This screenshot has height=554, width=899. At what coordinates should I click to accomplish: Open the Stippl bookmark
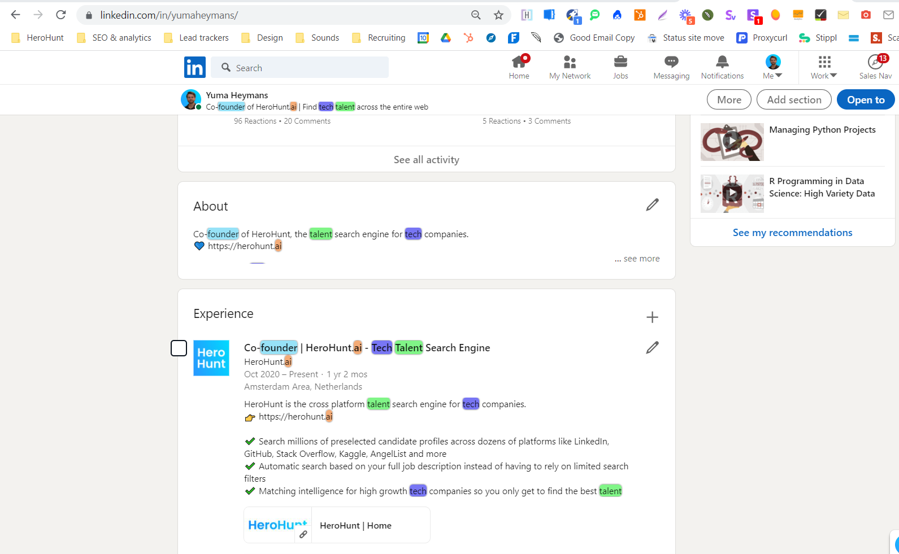[x=818, y=38]
